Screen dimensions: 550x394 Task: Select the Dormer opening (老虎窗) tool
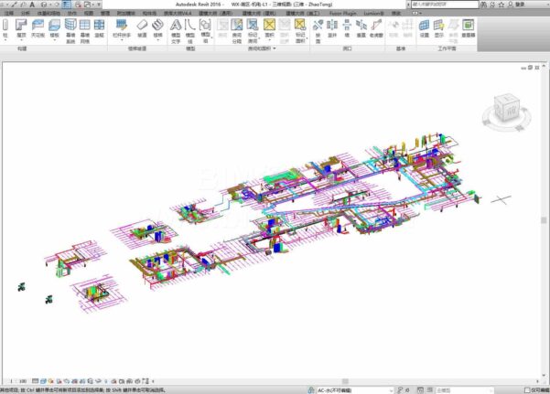point(376,28)
